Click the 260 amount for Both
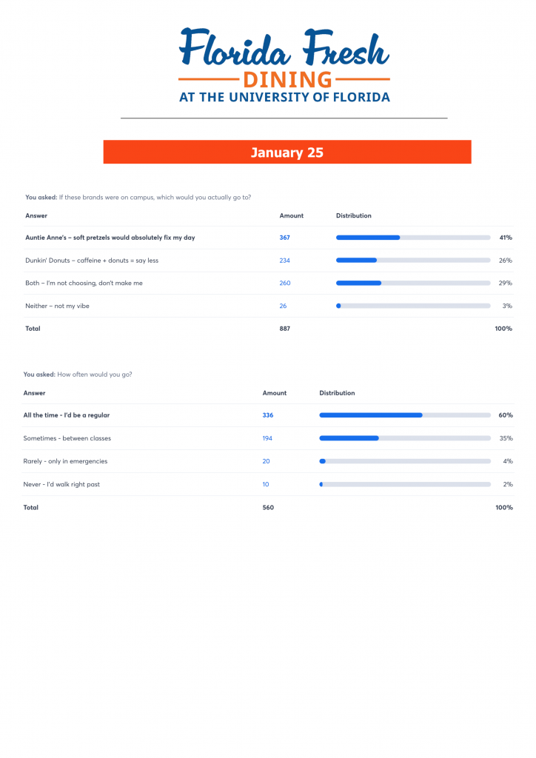The height and width of the screenshot is (758, 536). click(x=285, y=284)
